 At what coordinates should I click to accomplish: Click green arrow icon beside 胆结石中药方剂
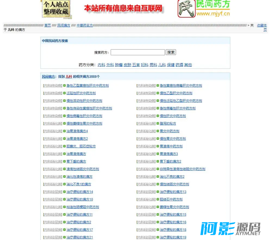(x=158, y=199)
